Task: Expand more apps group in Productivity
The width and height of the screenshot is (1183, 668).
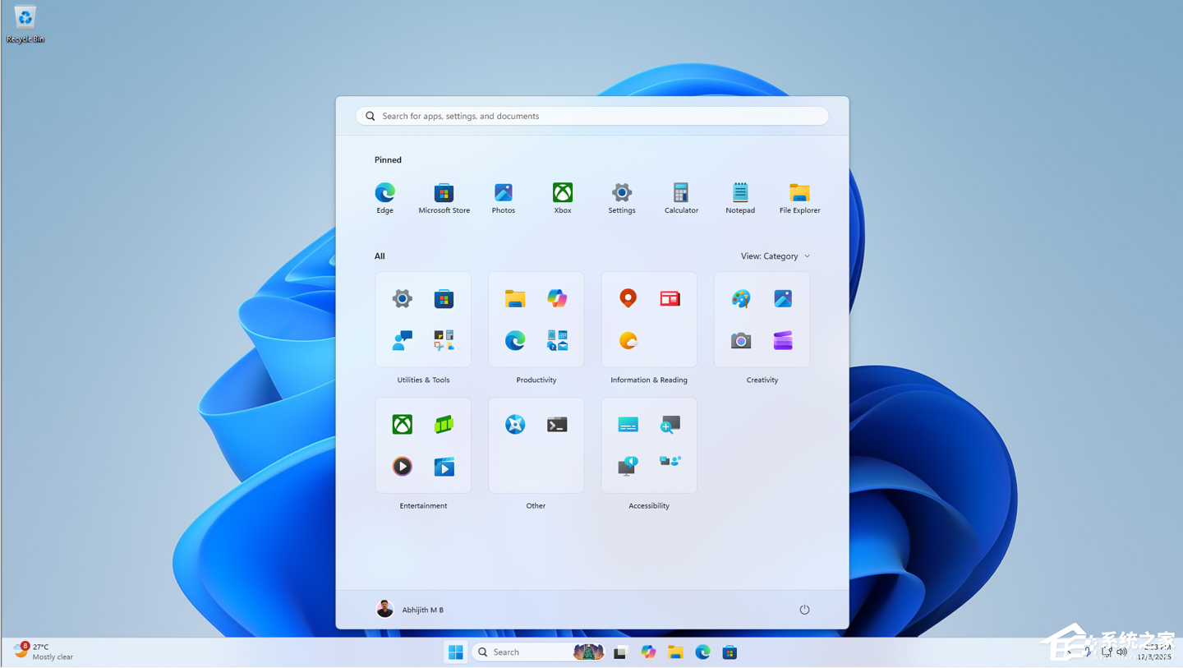Action: tap(557, 340)
